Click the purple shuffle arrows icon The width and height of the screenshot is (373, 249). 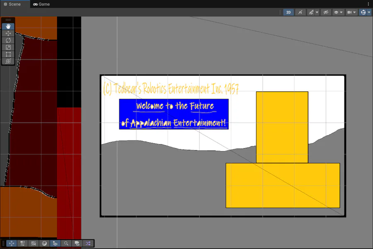point(88,243)
